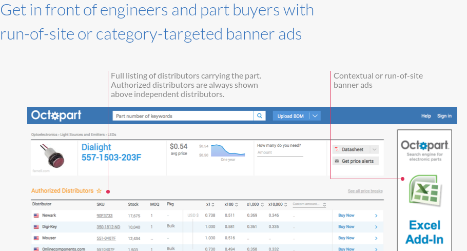This screenshot has height=251, width=467.
Task: Click the Onlinecomponents.com distributor name
Action: pyautogui.click(x=64, y=249)
